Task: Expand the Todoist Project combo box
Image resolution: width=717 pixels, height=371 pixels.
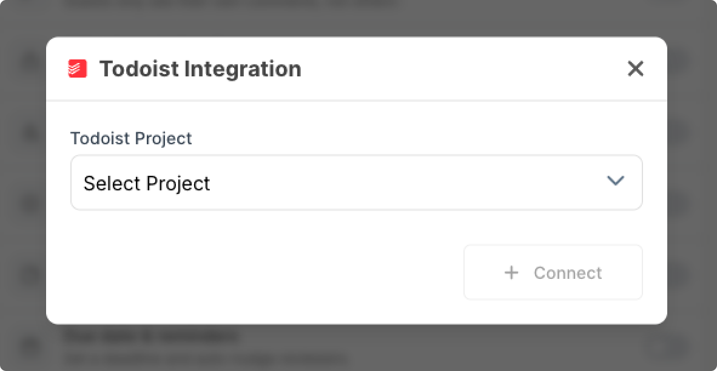Action: point(356,182)
